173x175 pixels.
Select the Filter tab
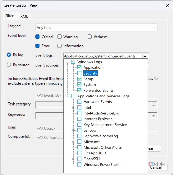pos(9,16)
